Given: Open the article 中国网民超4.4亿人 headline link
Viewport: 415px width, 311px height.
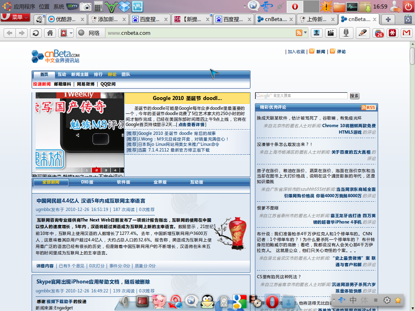Looking at the screenshot, I should (x=91, y=201).
